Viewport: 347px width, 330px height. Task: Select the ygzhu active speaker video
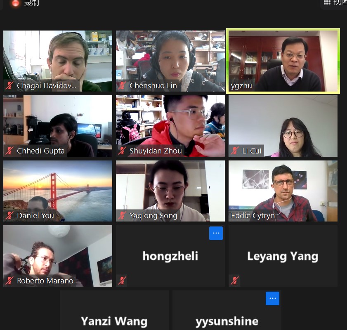tap(283, 61)
